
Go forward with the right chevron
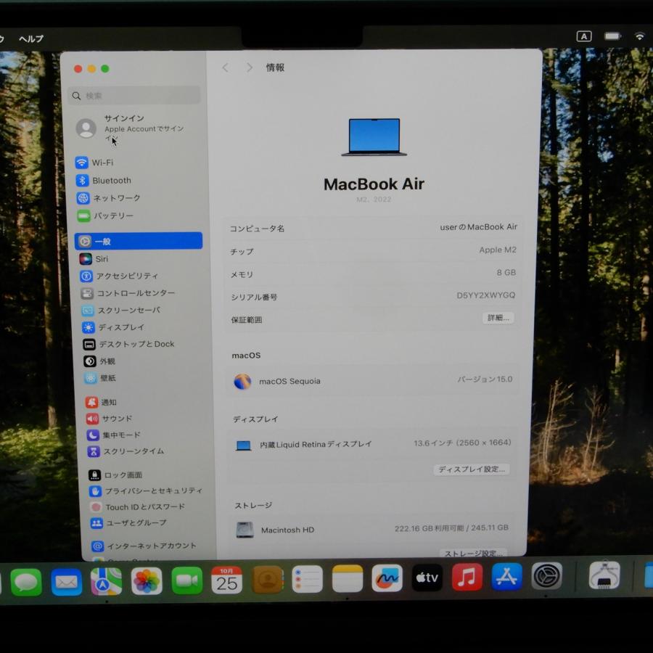click(x=250, y=67)
